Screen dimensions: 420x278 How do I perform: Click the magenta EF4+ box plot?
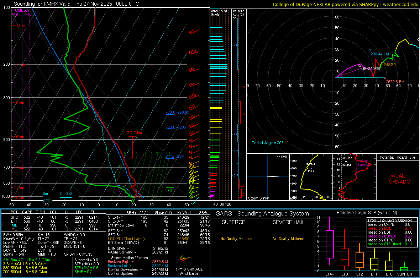(330, 241)
